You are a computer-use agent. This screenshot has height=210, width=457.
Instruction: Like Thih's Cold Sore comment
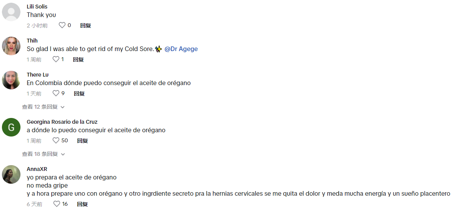click(56, 60)
